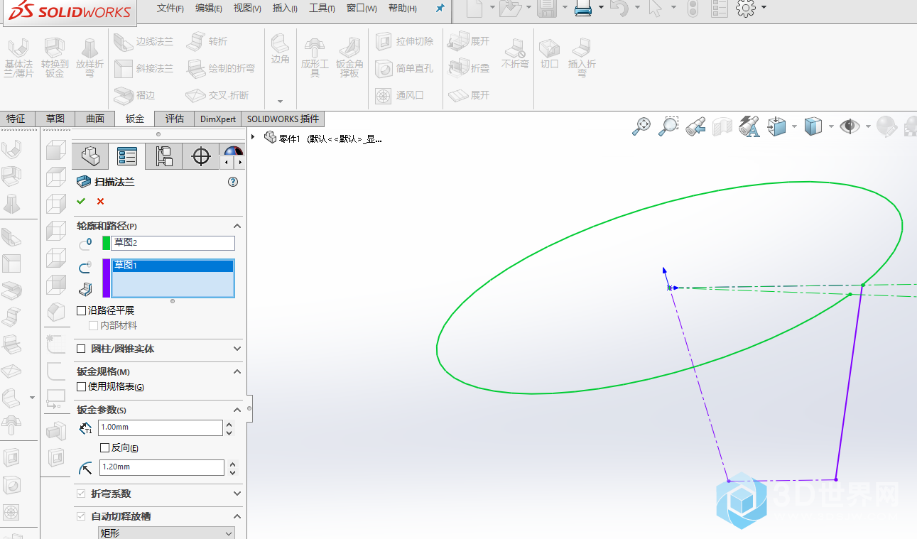Collapse the 轮廓和路径 section
Viewport: 917px width, 539px height.
237,226
